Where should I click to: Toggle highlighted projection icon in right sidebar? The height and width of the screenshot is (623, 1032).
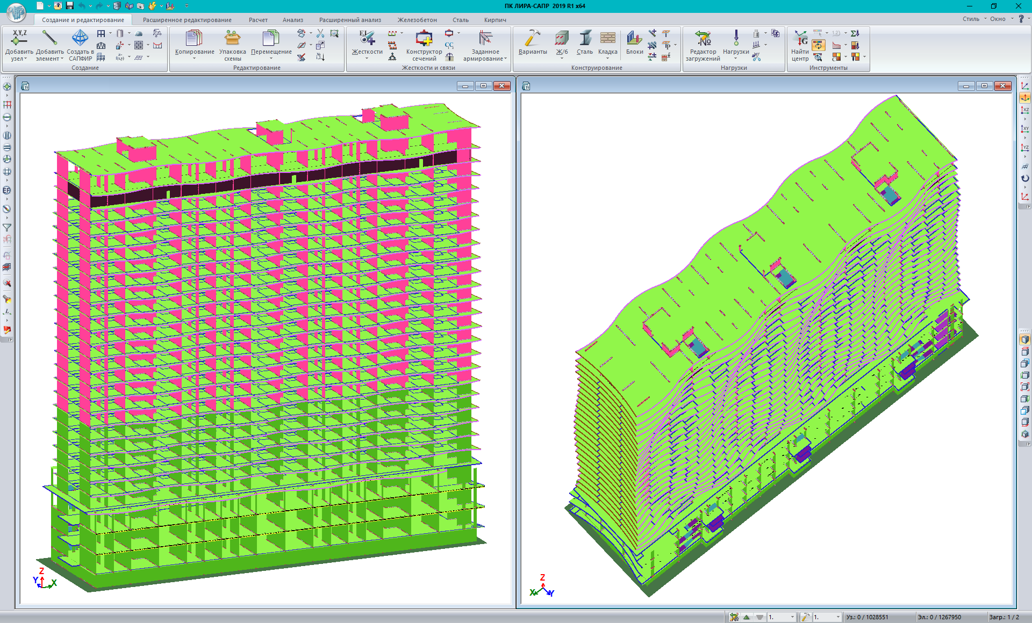tap(1025, 98)
